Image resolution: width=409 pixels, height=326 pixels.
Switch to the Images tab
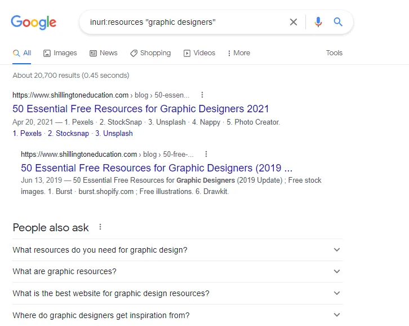point(60,53)
